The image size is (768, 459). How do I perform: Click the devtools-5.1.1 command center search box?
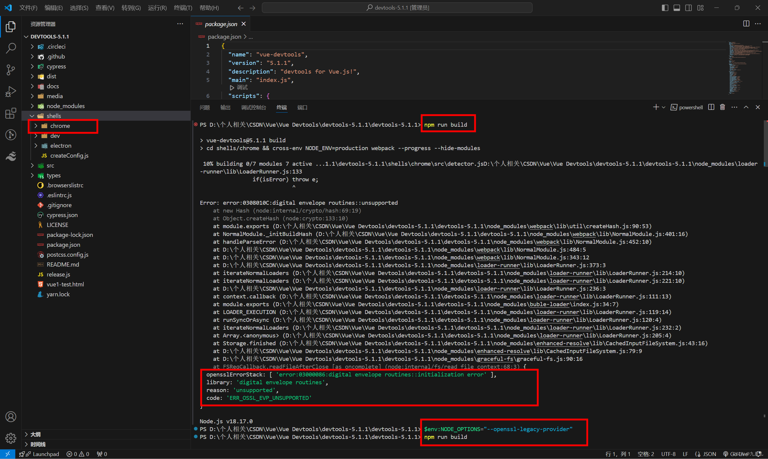coord(397,7)
